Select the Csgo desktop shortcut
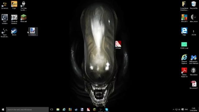This screenshot has width=199, height=112. (14, 5)
